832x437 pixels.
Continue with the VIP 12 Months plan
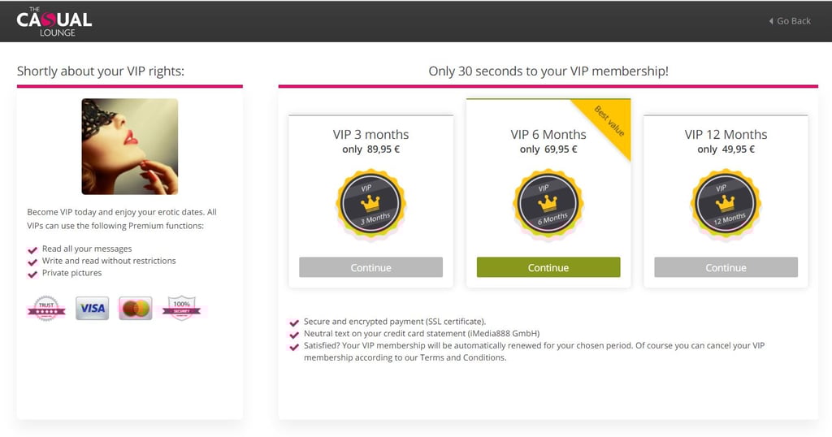click(726, 267)
